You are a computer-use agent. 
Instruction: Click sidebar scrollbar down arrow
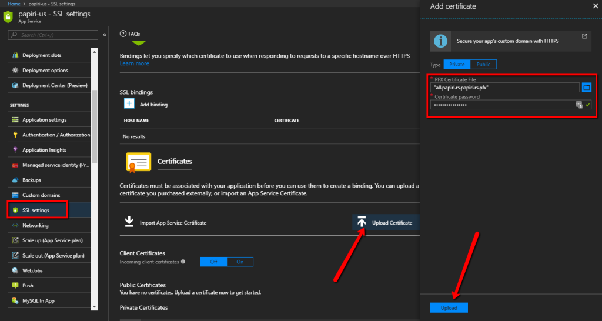[95, 307]
